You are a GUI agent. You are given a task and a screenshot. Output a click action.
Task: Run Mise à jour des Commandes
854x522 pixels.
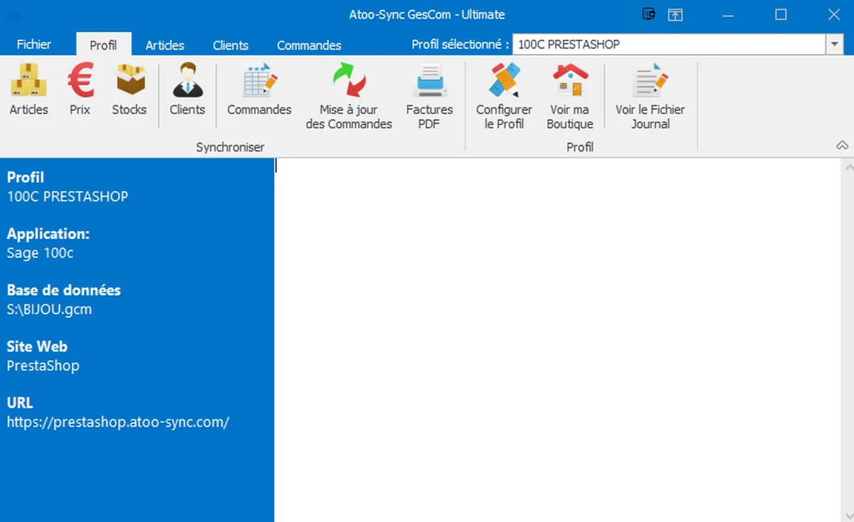349,96
